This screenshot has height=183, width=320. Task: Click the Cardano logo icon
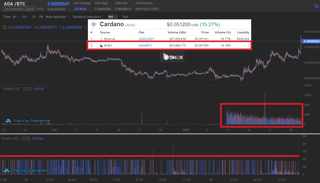(x=94, y=24)
